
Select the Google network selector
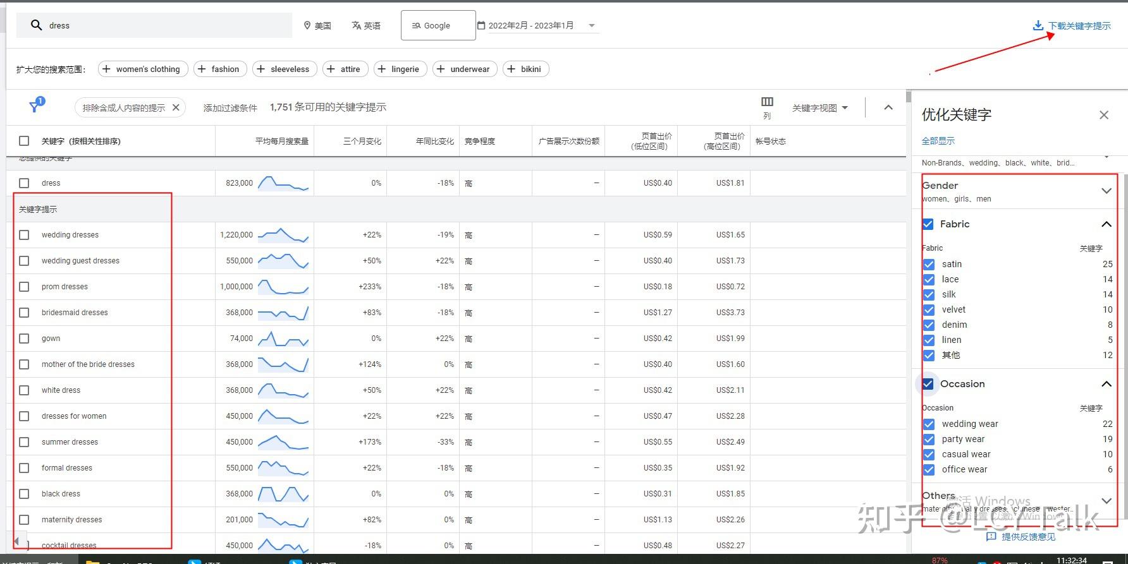(438, 25)
